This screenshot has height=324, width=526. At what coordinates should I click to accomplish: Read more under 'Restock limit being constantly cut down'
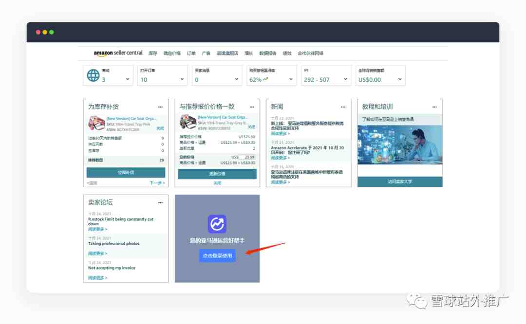[97, 229]
